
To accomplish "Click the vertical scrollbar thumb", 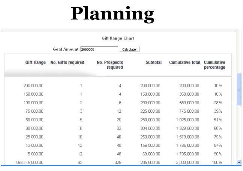I will coord(239,90).
